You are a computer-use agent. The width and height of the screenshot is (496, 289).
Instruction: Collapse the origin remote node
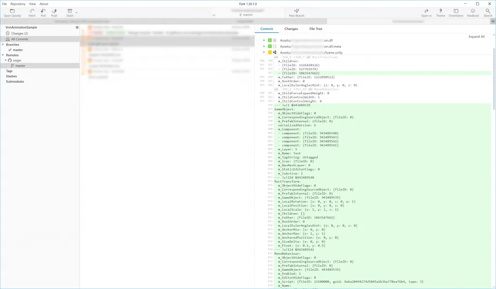pos(6,60)
